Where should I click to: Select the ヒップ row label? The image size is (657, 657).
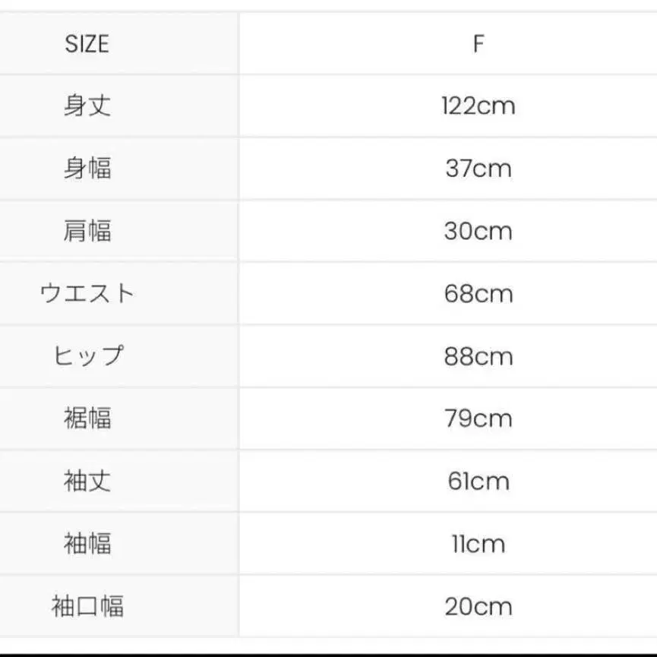(x=87, y=355)
